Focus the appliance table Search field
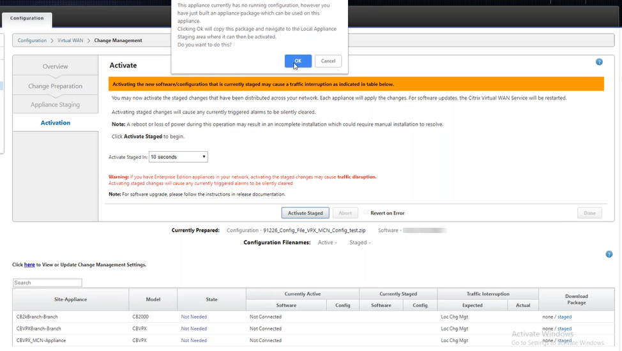The image size is (622, 351). (x=47, y=283)
